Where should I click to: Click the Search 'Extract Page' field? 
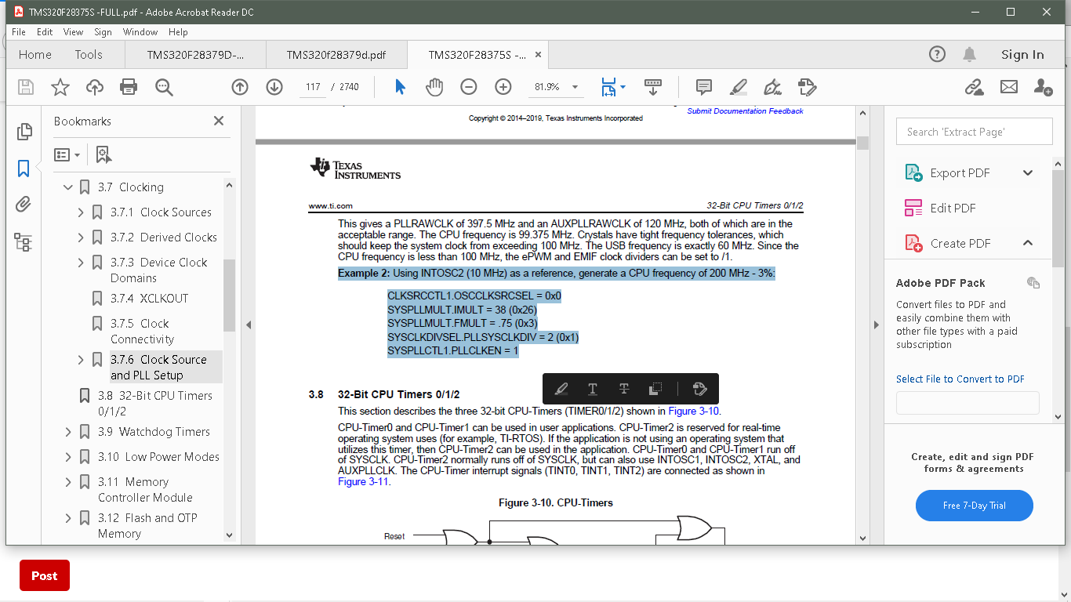click(974, 132)
